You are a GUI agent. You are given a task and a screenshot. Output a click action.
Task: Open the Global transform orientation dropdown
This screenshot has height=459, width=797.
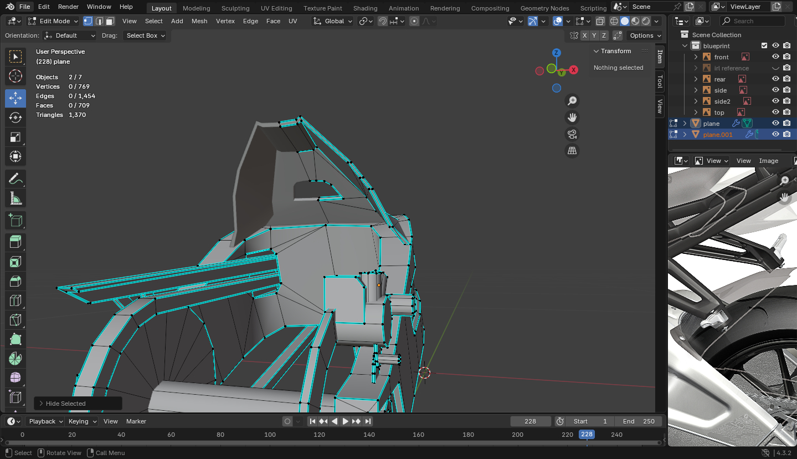tap(333, 21)
